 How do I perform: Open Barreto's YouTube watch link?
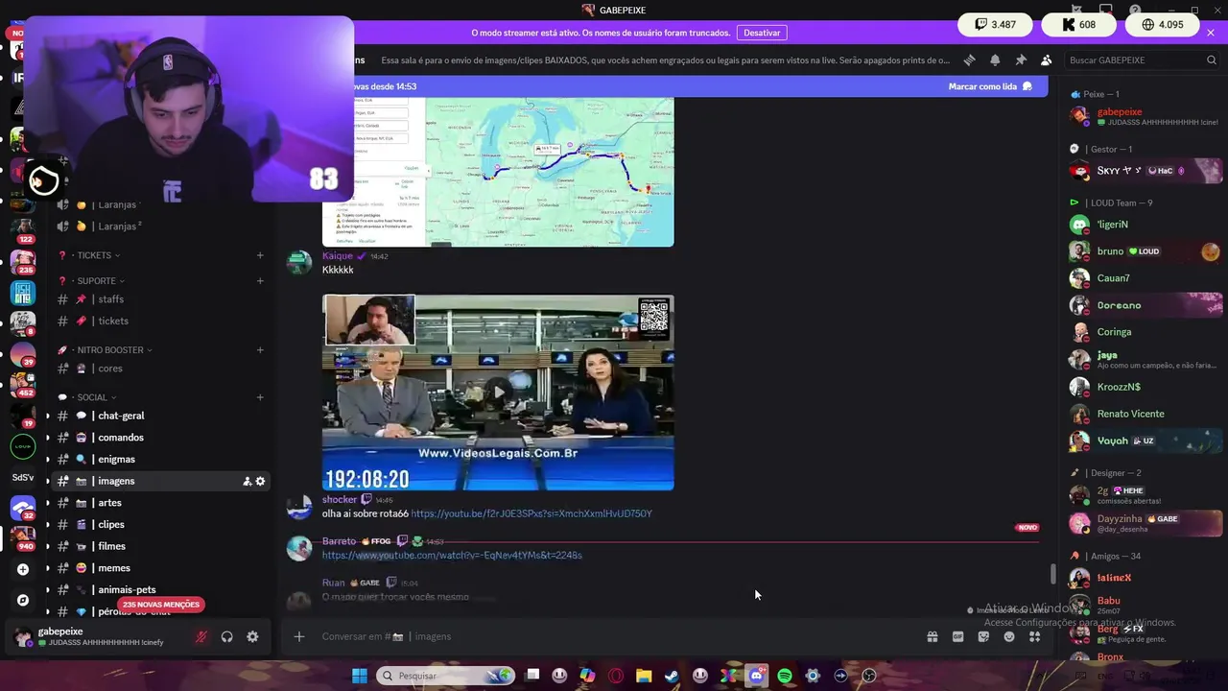click(x=452, y=555)
